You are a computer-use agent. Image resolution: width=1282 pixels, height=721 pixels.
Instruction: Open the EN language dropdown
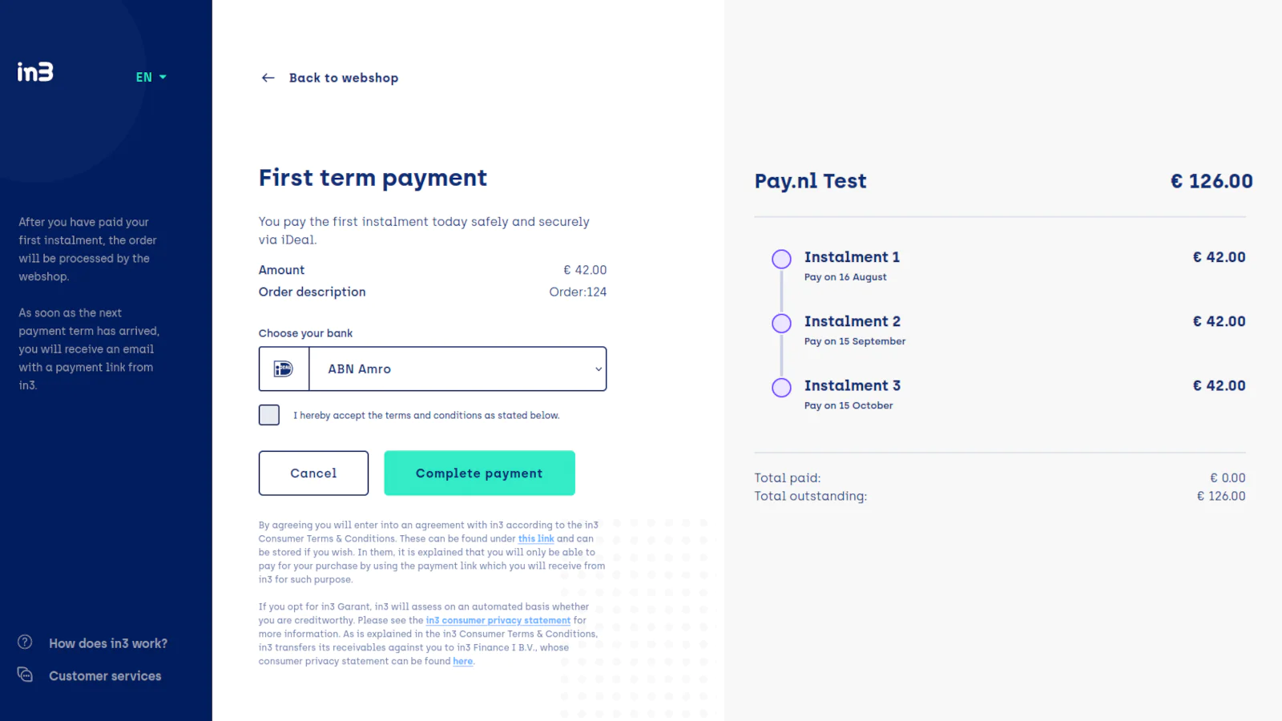pyautogui.click(x=151, y=77)
